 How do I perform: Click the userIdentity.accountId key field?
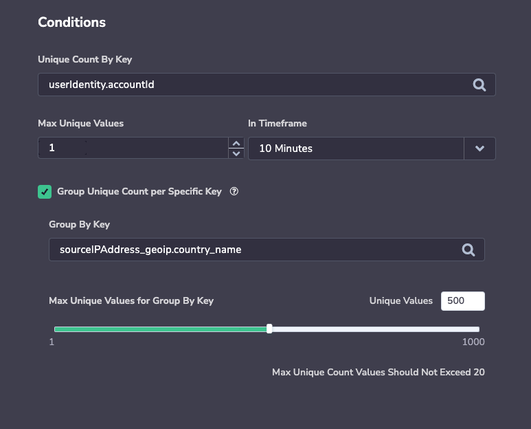pos(267,85)
